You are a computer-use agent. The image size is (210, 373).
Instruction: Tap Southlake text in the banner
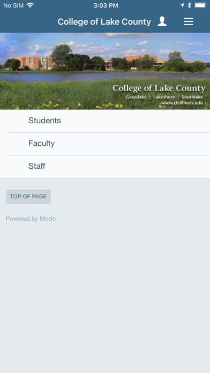click(192, 97)
